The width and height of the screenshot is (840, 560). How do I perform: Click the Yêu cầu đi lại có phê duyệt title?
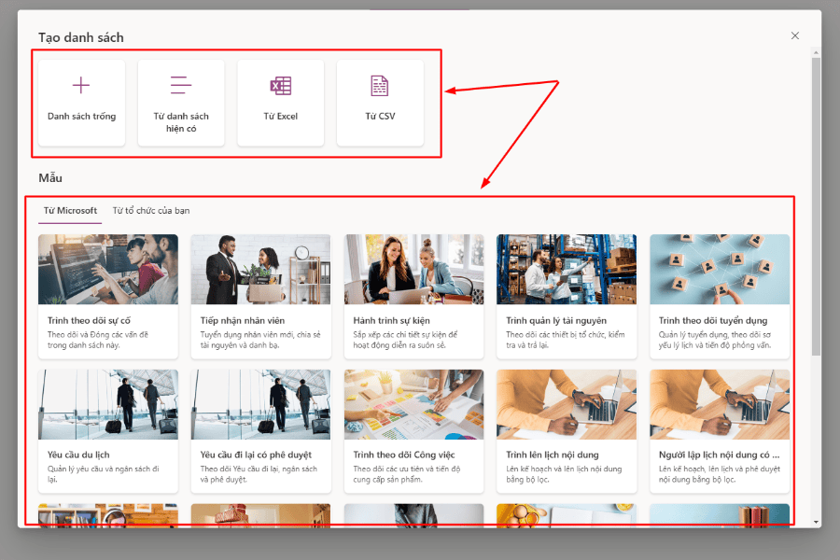pyautogui.click(x=256, y=455)
